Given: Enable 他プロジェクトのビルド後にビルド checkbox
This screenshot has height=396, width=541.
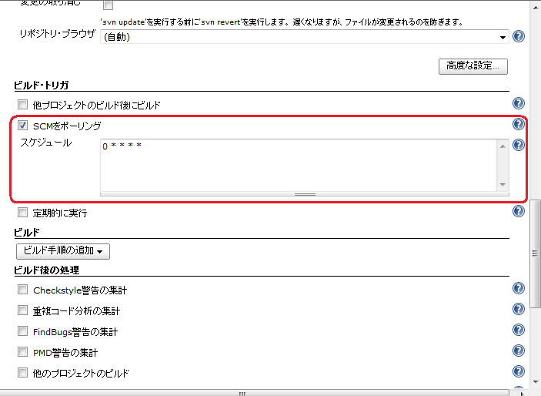Looking at the screenshot, I should point(23,104).
